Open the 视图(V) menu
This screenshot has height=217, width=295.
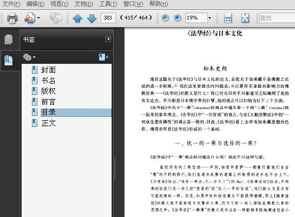tap(59, 4)
